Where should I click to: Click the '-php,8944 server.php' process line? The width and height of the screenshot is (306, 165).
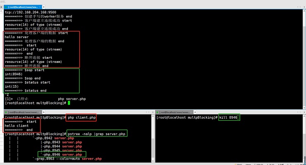coord(61,146)
